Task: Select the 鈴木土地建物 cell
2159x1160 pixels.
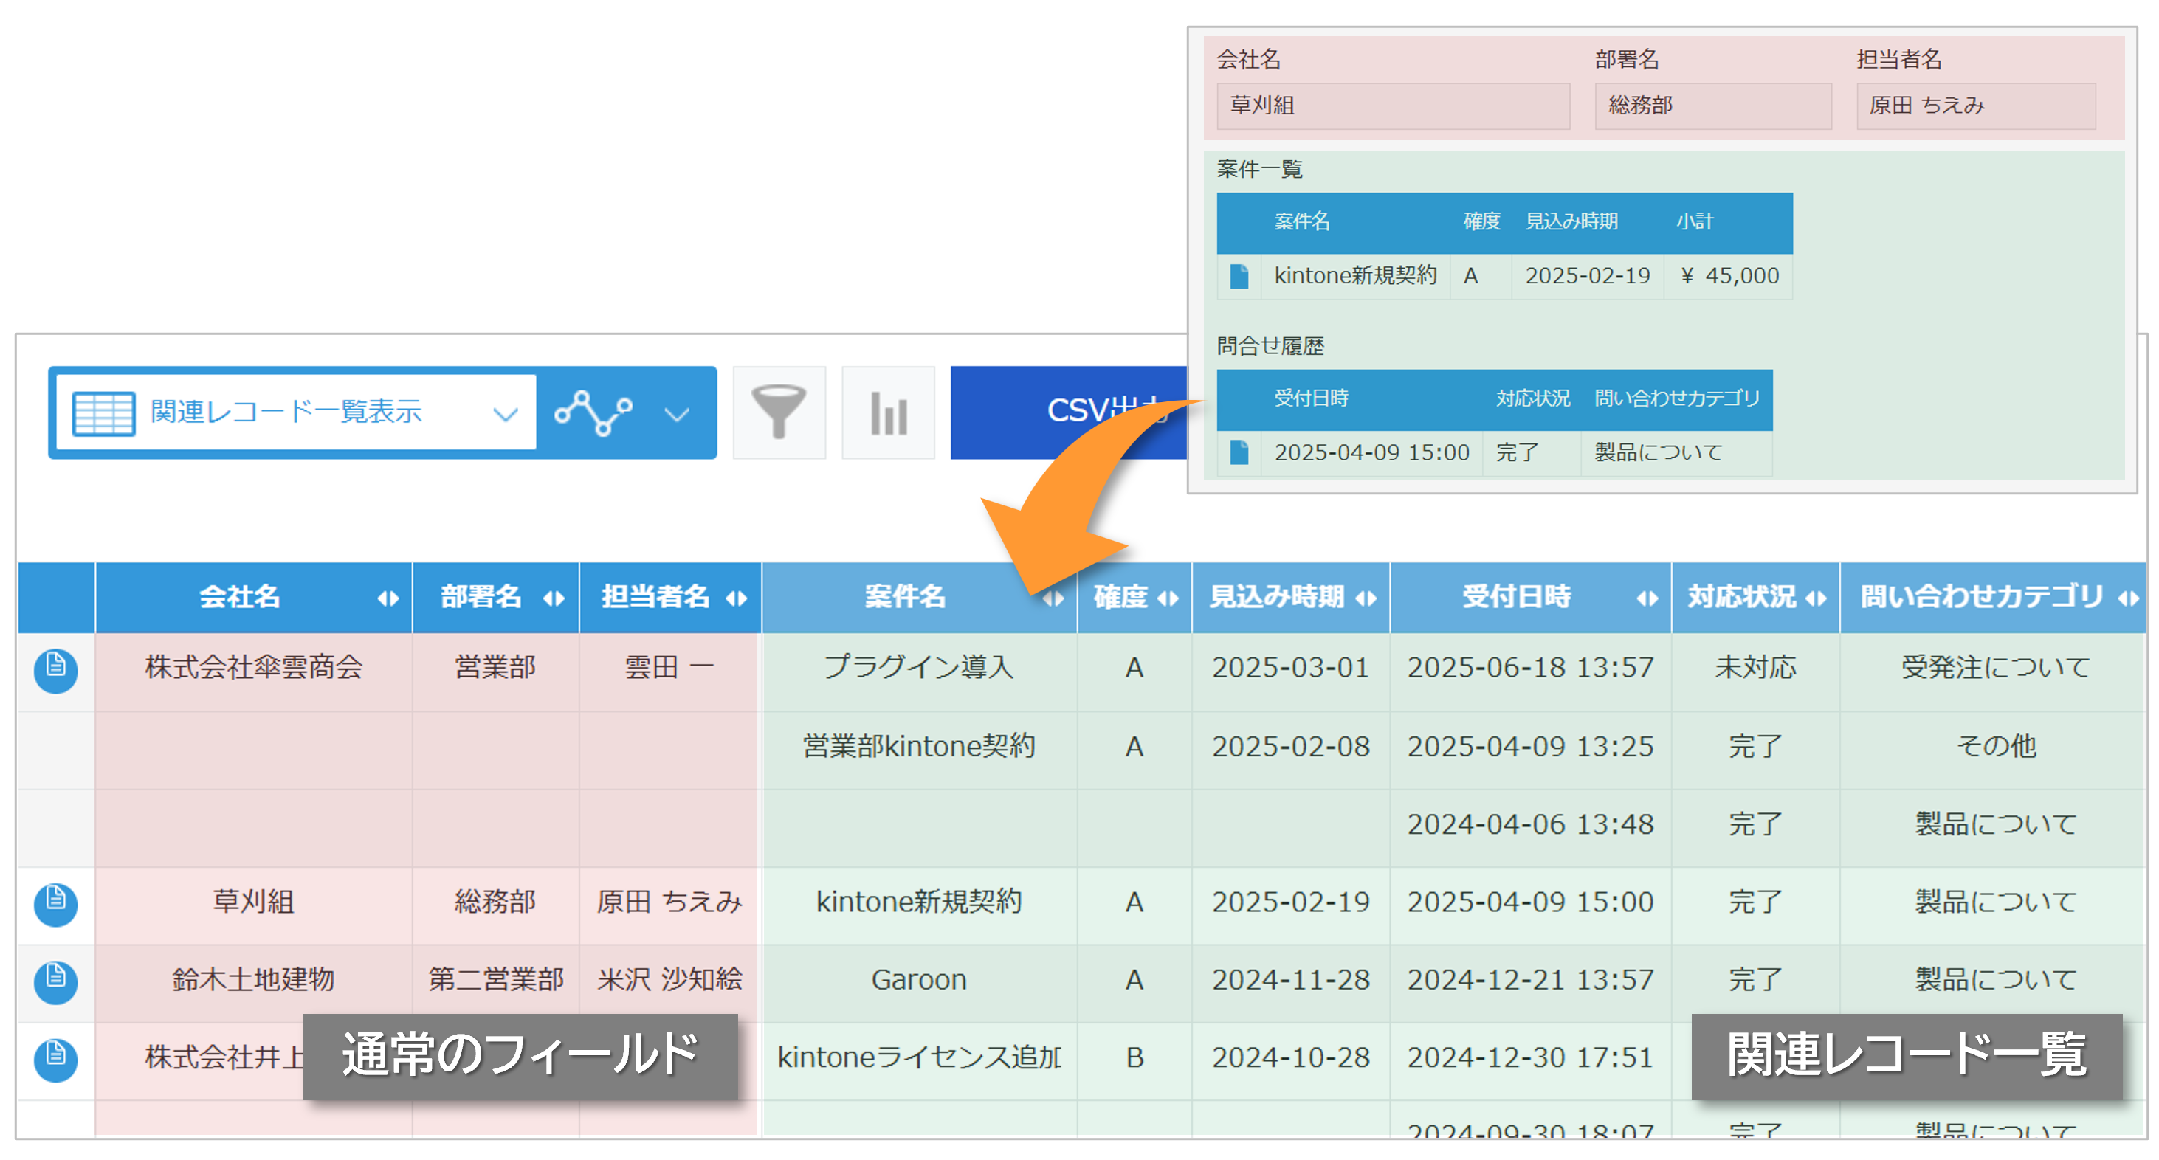Action: click(x=253, y=982)
